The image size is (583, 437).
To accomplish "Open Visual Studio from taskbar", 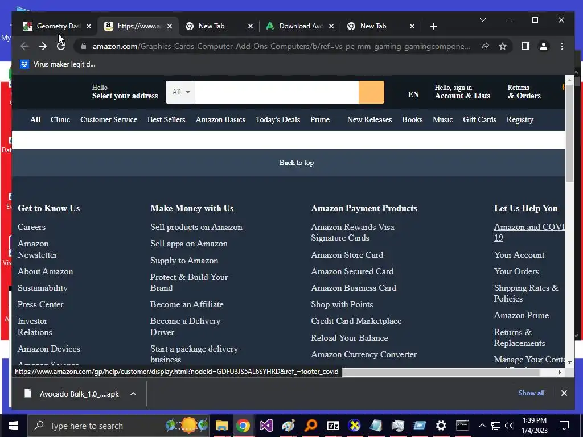I will (x=266, y=426).
